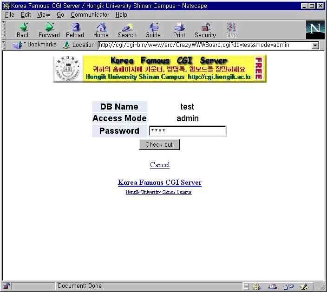
Task: Collapse the location toolbar grip handle
Action: click(x=4, y=45)
